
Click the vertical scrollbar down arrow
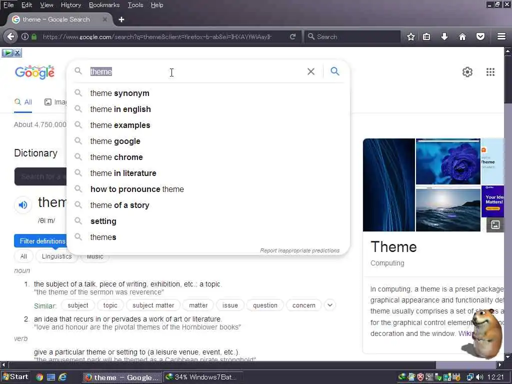(x=508, y=357)
